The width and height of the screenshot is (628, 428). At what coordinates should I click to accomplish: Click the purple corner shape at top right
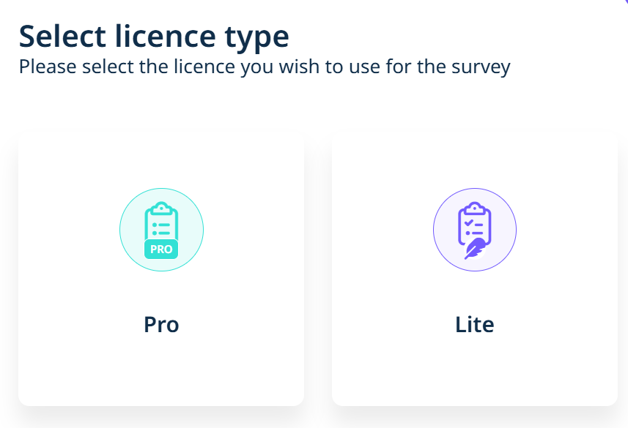pyautogui.click(x=625, y=2)
